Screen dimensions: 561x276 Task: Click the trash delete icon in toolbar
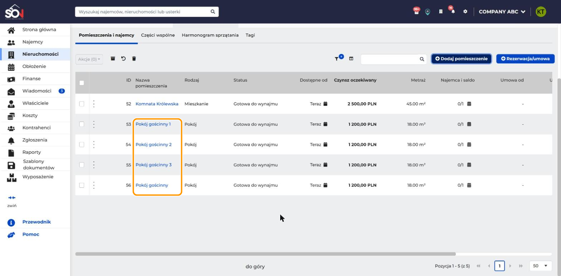tap(134, 59)
